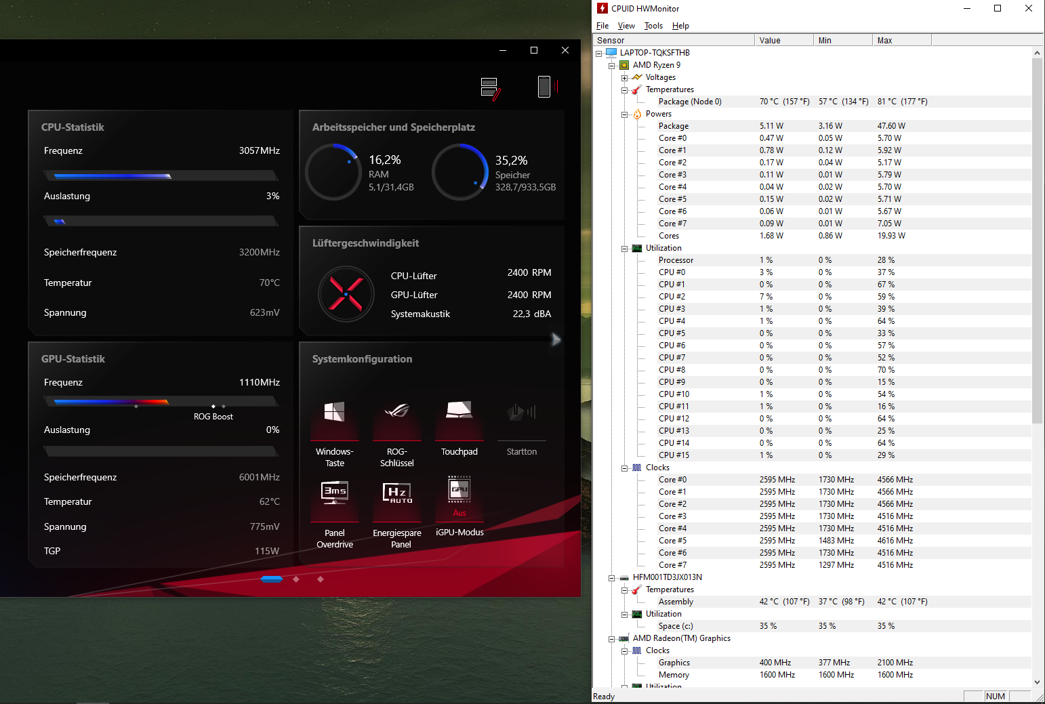Open the File menu in HWMonitor
Viewport: 1045px width, 704px height.
pyautogui.click(x=602, y=26)
